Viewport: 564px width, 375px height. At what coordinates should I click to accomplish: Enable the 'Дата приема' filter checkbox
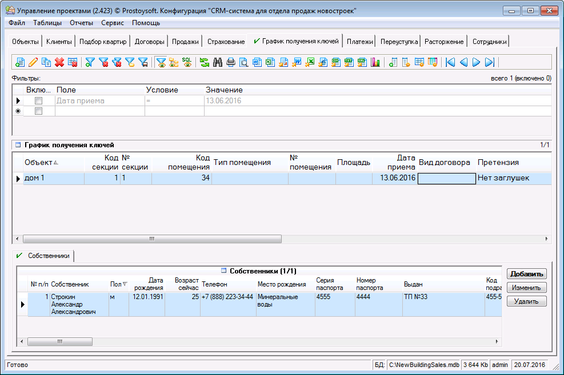tap(39, 100)
